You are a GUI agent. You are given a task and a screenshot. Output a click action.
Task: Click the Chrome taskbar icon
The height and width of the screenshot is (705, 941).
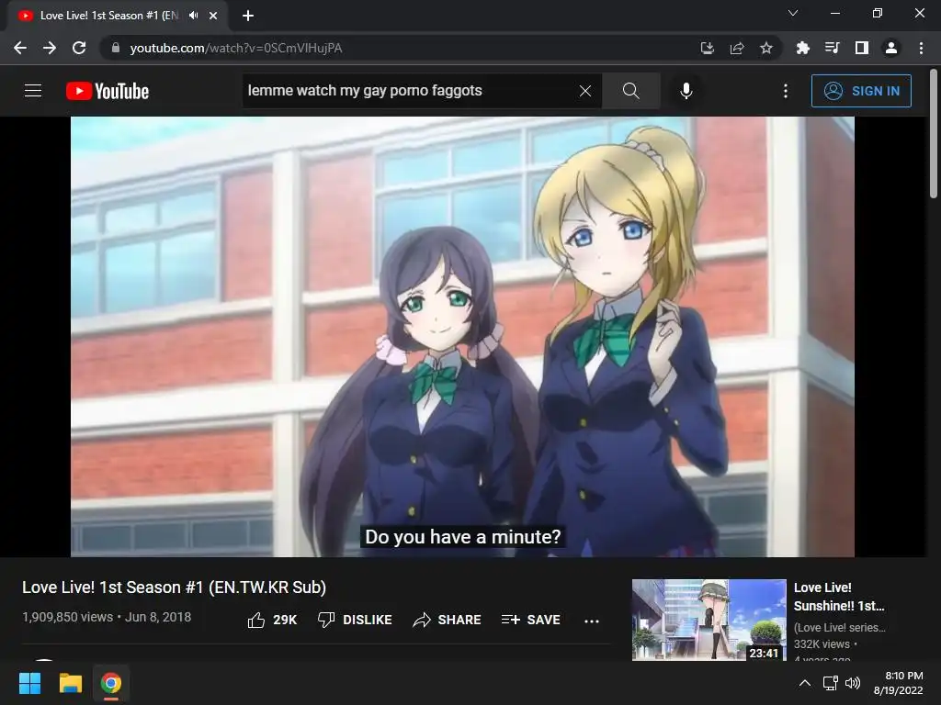111,683
